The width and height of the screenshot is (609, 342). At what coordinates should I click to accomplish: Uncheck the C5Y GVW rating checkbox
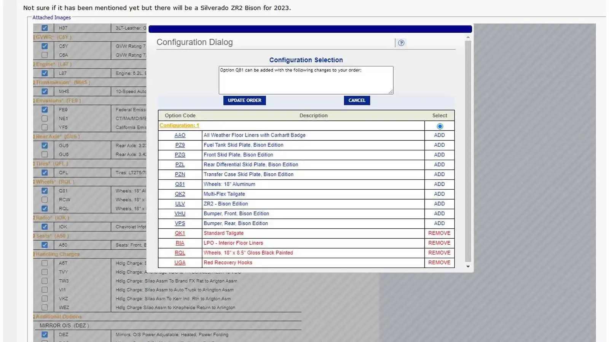coord(45,46)
